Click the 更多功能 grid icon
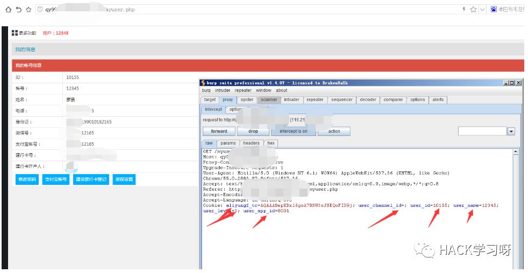The height and width of the screenshot is (273, 528). (x=15, y=33)
